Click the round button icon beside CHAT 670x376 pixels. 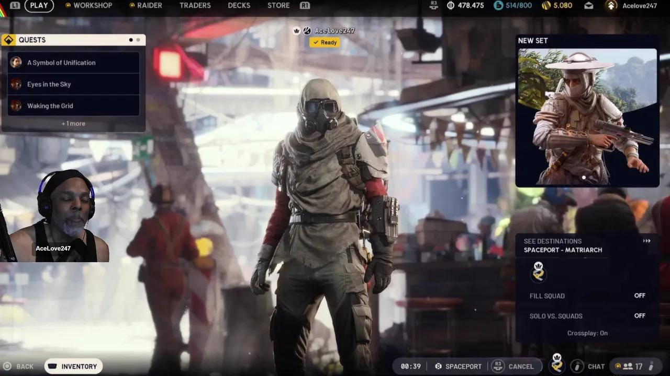coord(577,367)
